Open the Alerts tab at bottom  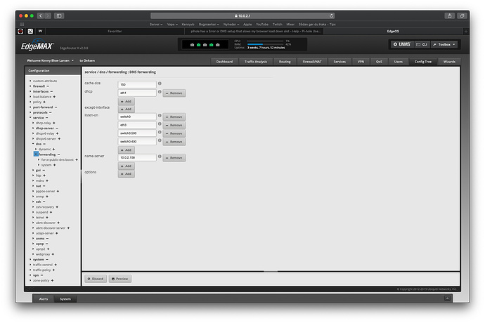[x=44, y=299]
